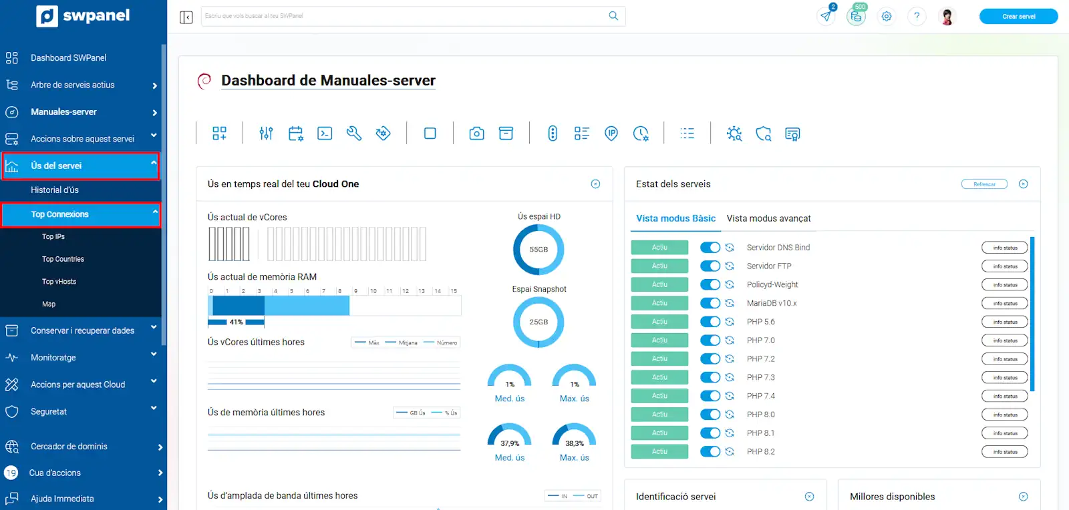
Task: Toggle PHP 8.2 switch
Action: 710,452
